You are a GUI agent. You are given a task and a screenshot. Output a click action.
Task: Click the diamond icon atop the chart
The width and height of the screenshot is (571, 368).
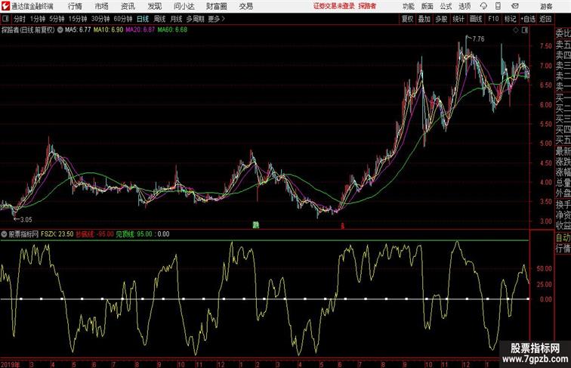click(x=516, y=30)
